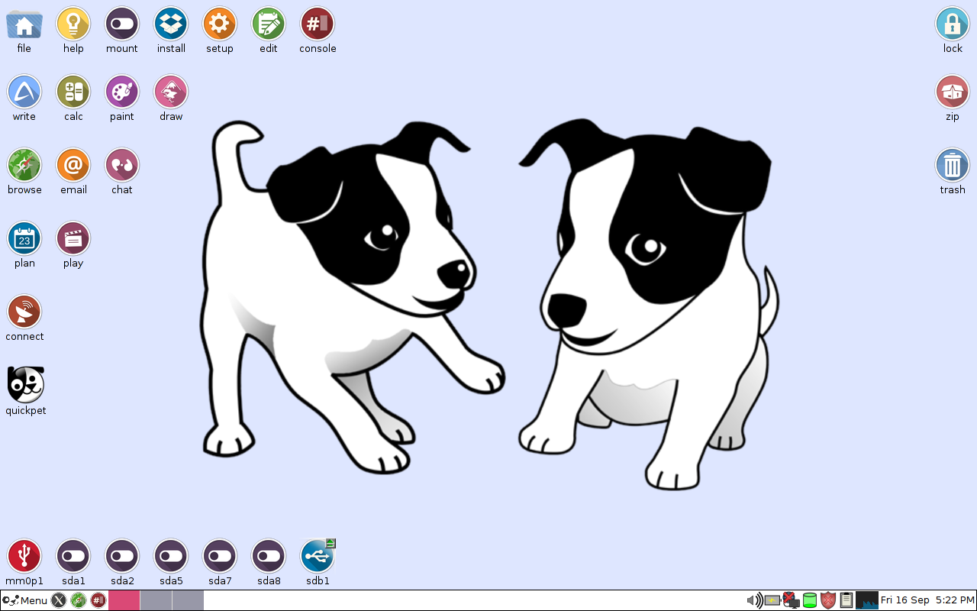Open the disconnected network tray icon
The image size is (977, 611).
click(x=791, y=600)
